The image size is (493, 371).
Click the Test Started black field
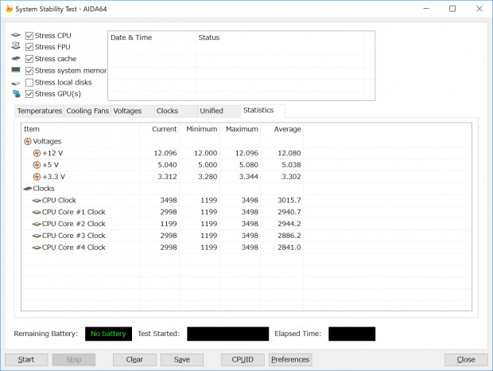(x=228, y=334)
